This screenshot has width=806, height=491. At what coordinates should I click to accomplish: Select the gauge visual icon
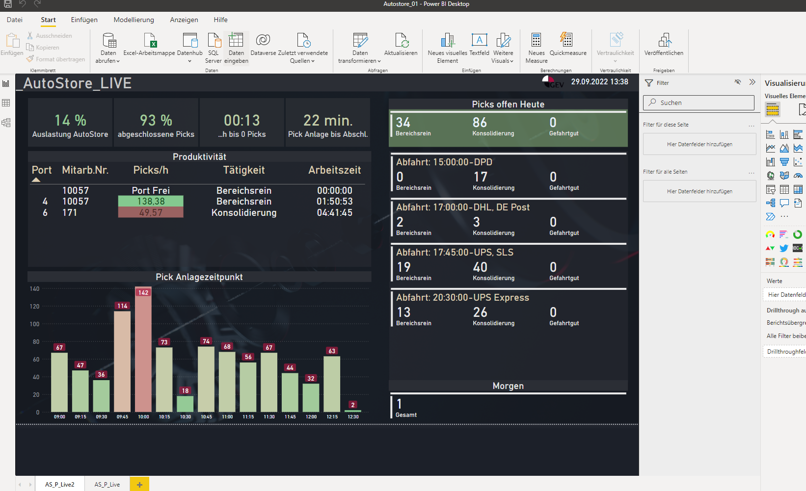tap(798, 176)
